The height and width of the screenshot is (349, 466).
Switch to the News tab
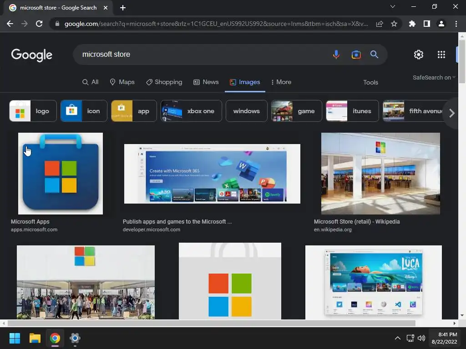click(206, 82)
